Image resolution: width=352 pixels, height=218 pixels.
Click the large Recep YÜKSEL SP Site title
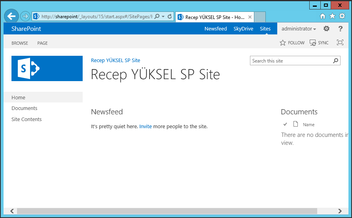point(155,74)
